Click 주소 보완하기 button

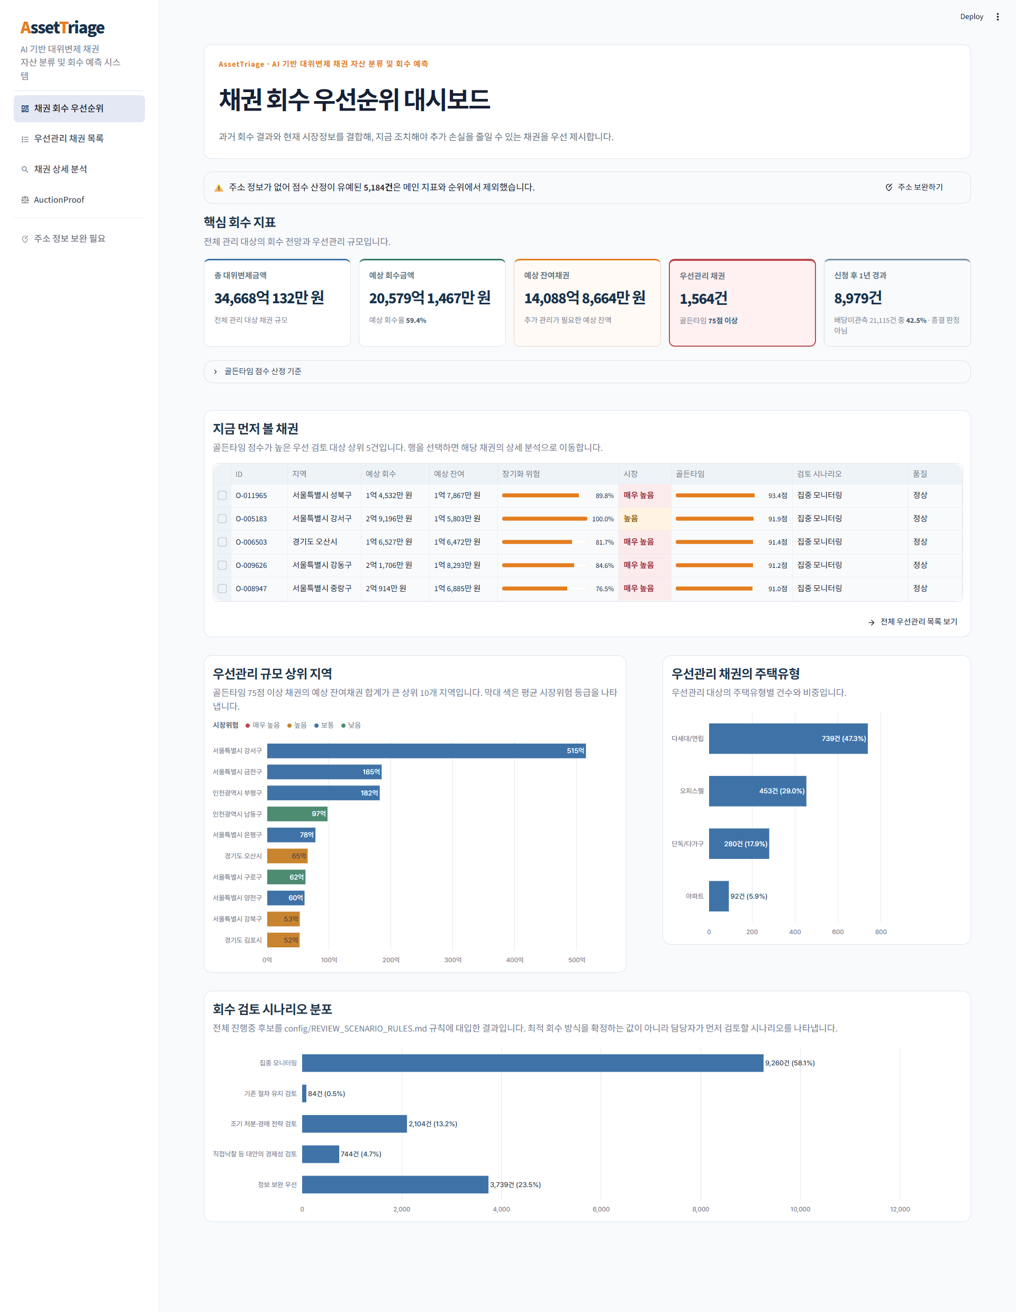pyautogui.click(x=914, y=187)
